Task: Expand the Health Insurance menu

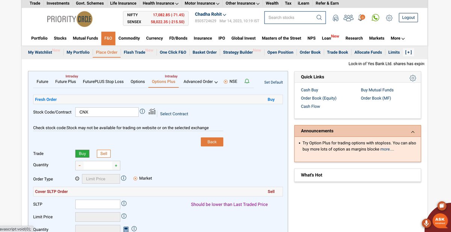Action: [x=160, y=3]
